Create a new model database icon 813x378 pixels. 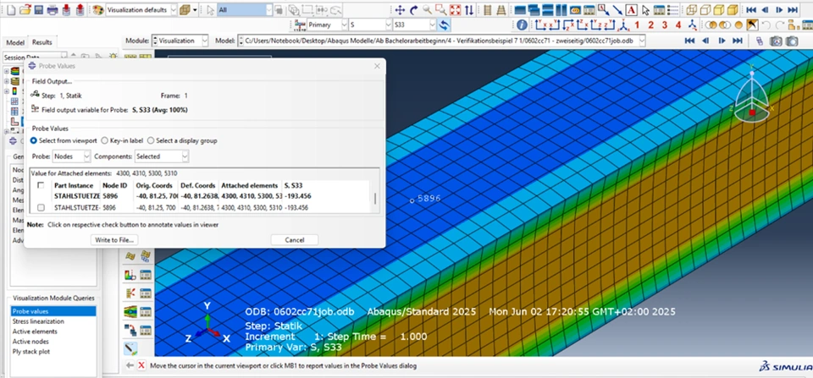point(12,10)
